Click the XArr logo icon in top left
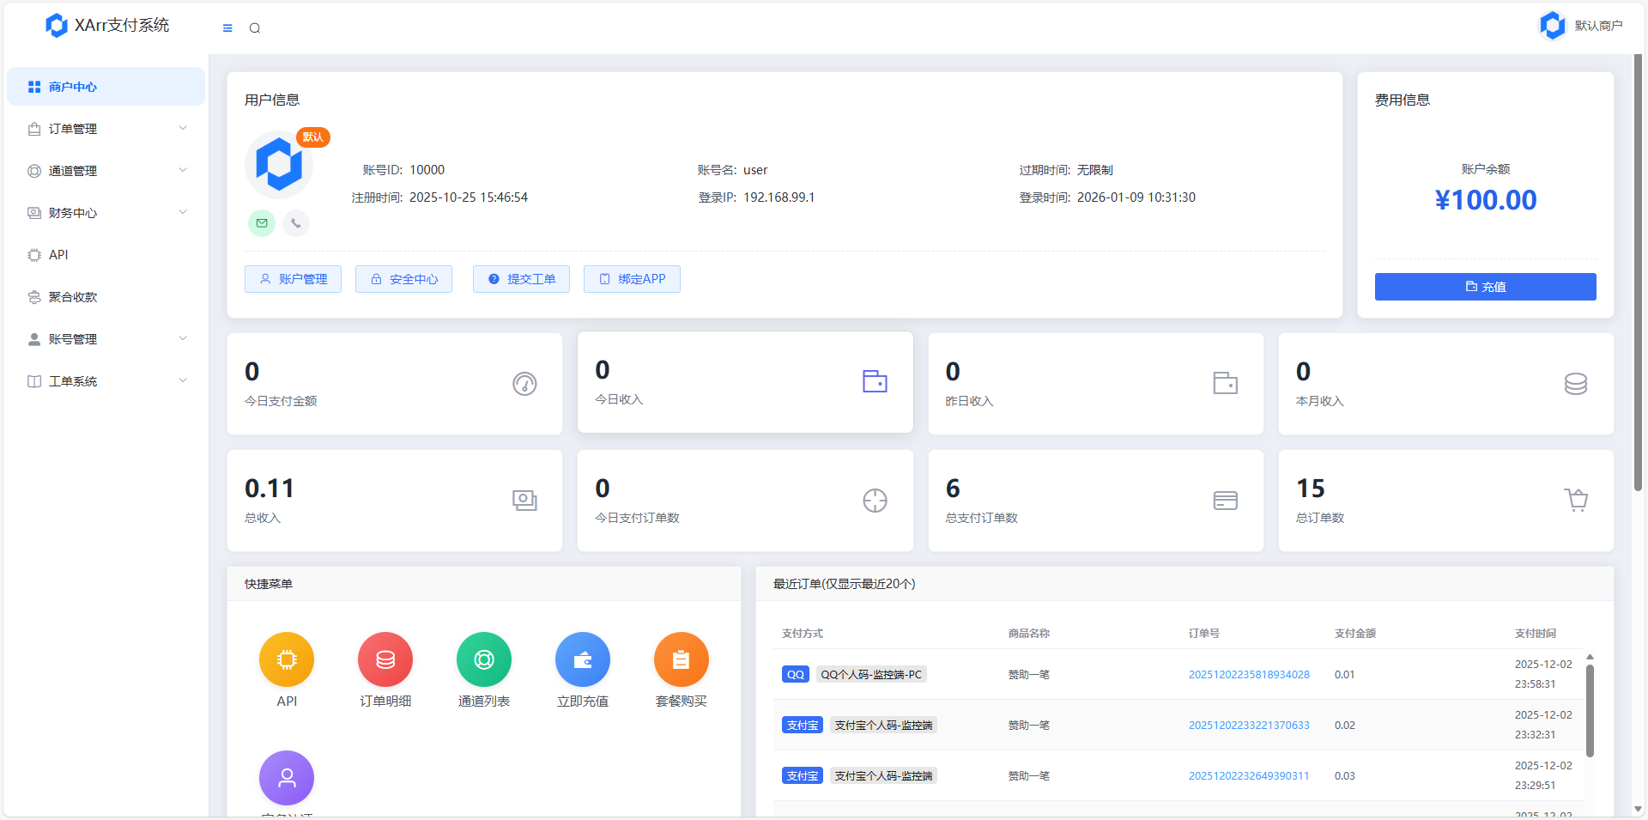Screen dimensions: 1648x820 click(57, 25)
